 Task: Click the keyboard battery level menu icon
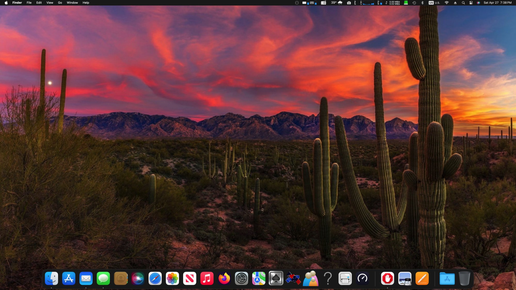pyautogui.click(x=313, y=3)
